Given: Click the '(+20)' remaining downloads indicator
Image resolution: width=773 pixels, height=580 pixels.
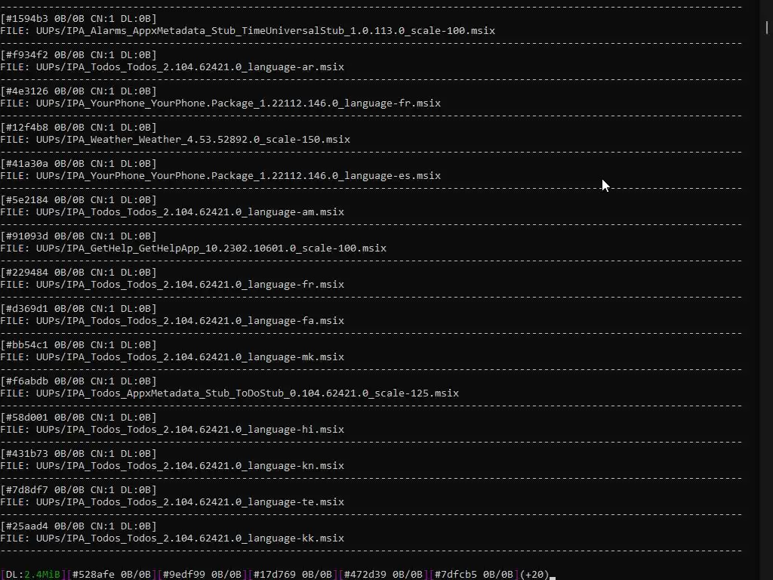Looking at the screenshot, I should [x=534, y=575].
